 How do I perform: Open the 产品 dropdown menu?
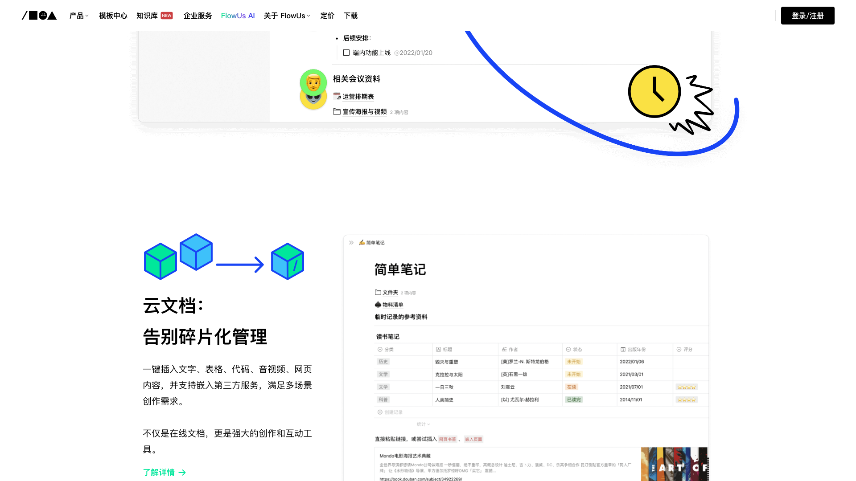(79, 16)
